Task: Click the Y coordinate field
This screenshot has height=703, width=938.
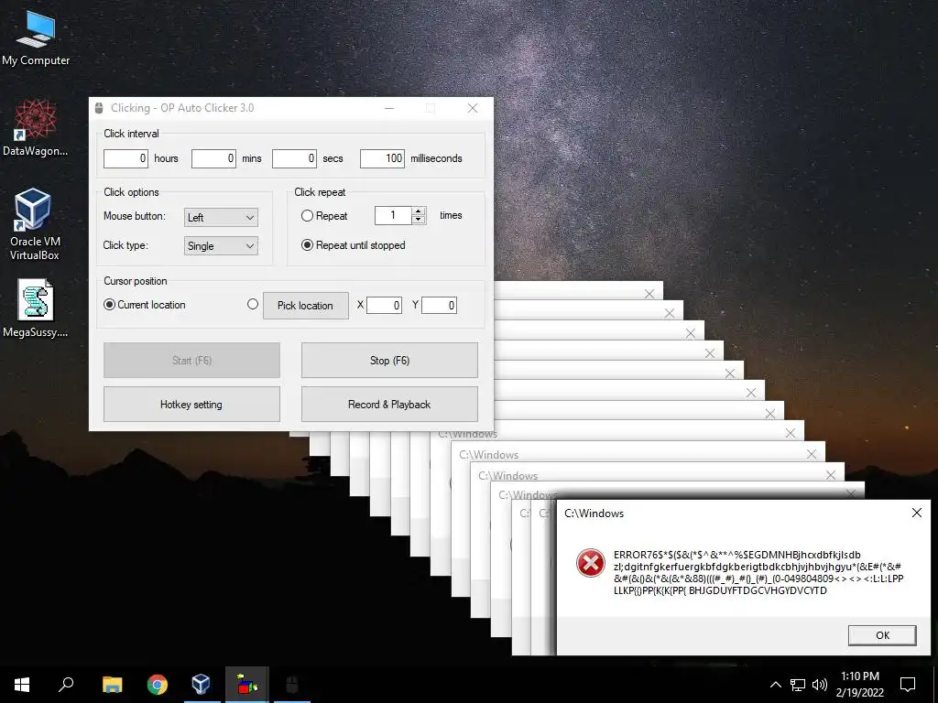Action: (439, 306)
